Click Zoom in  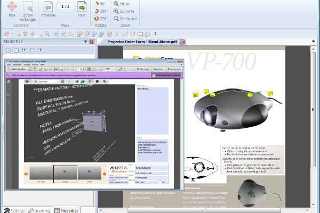124,11
